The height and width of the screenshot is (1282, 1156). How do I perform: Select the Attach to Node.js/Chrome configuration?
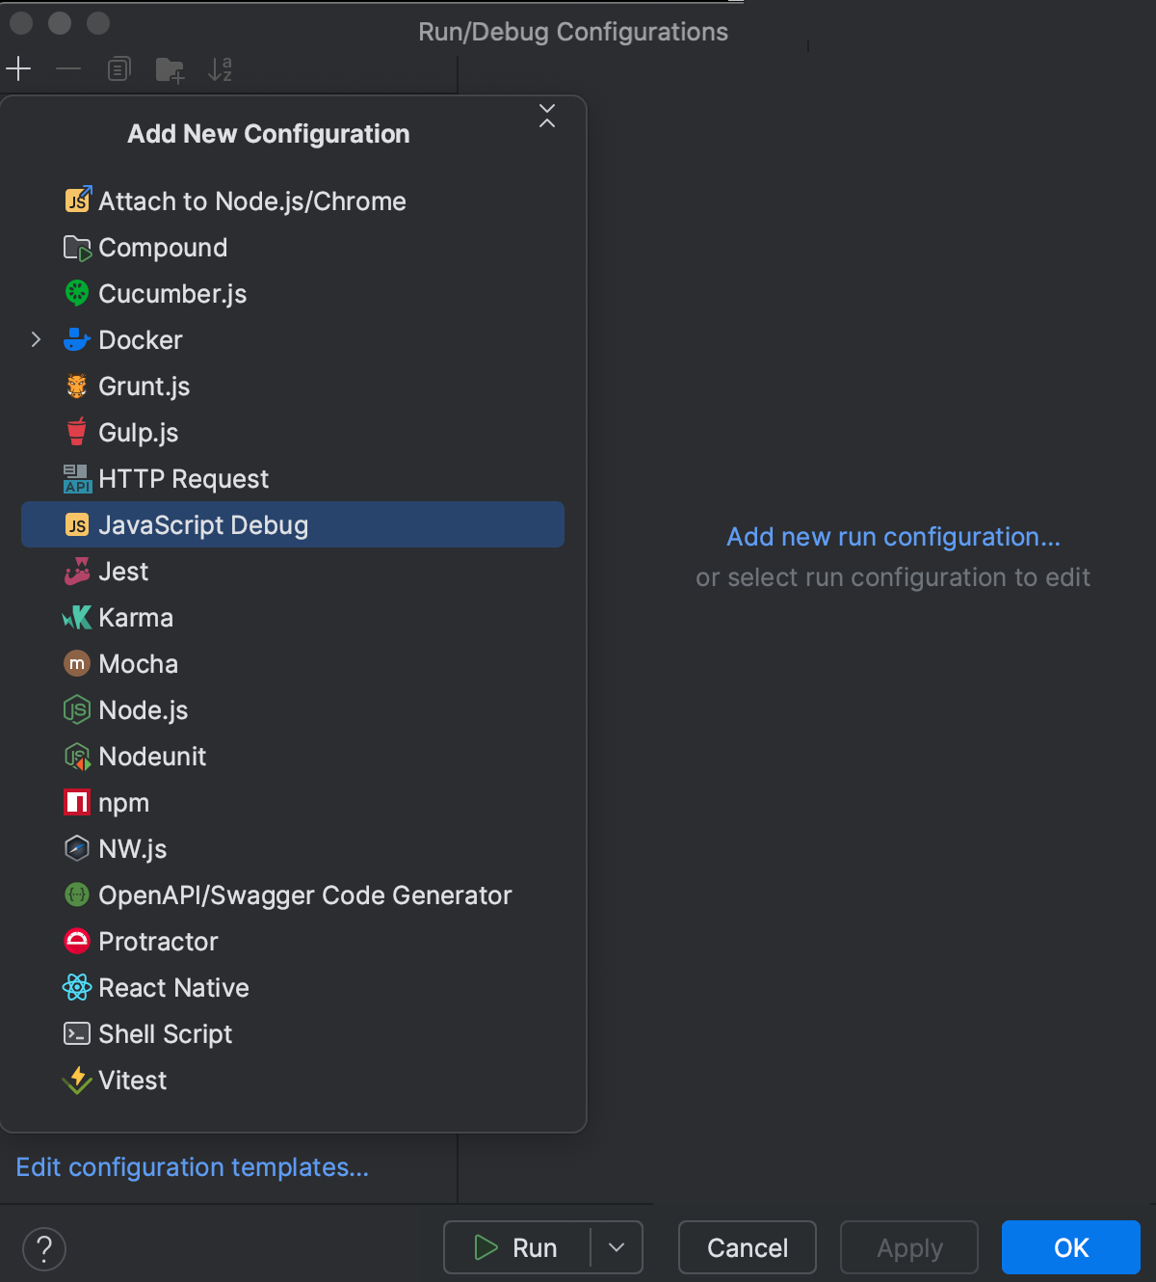(251, 200)
